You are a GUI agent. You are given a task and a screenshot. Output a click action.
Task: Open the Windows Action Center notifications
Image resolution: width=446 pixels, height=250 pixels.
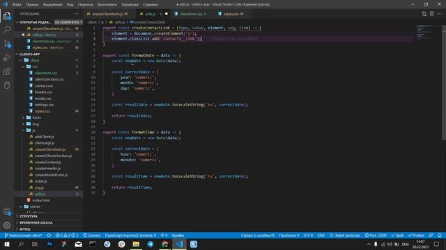[437, 244]
